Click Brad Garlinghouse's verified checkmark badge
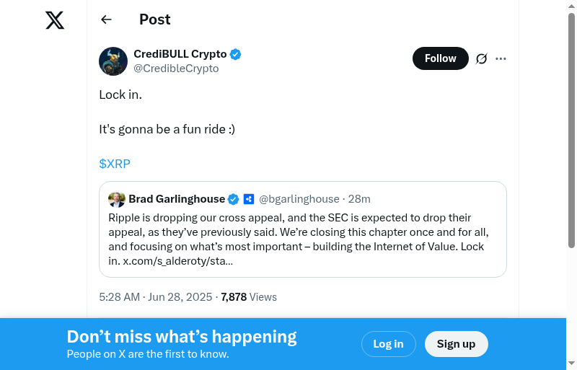The image size is (577, 370). [x=234, y=199]
